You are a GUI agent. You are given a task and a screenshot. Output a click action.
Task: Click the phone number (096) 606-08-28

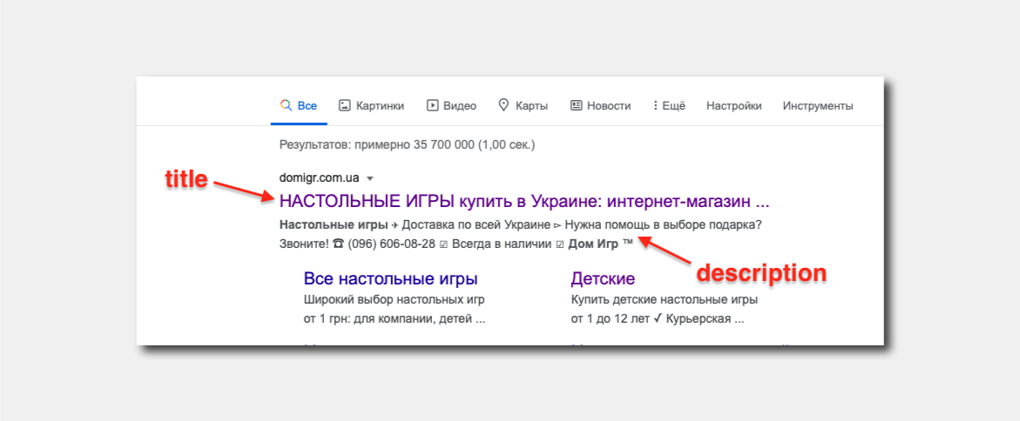(x=392, y=244)
